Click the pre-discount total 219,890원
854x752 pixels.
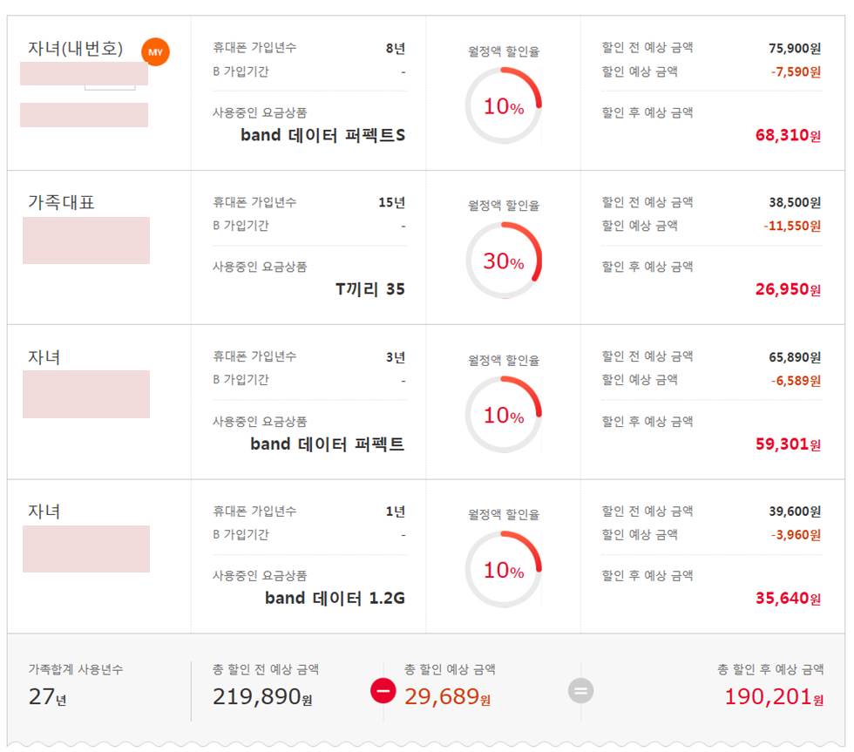point(262,696)
